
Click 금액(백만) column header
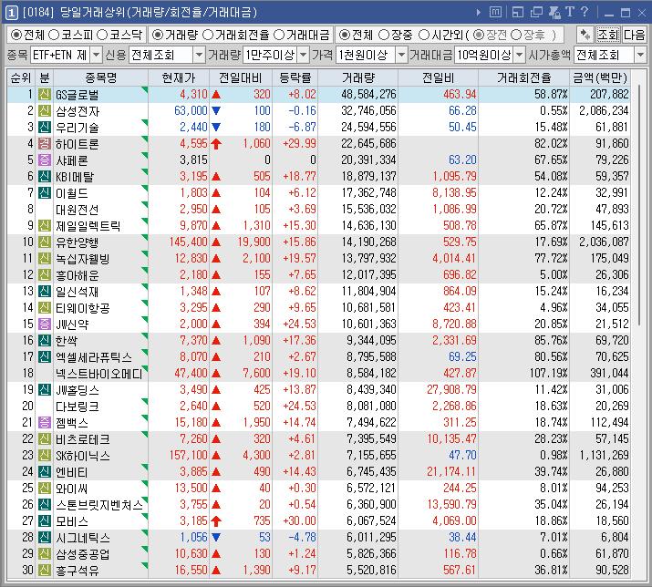click(x=599, y=77)
